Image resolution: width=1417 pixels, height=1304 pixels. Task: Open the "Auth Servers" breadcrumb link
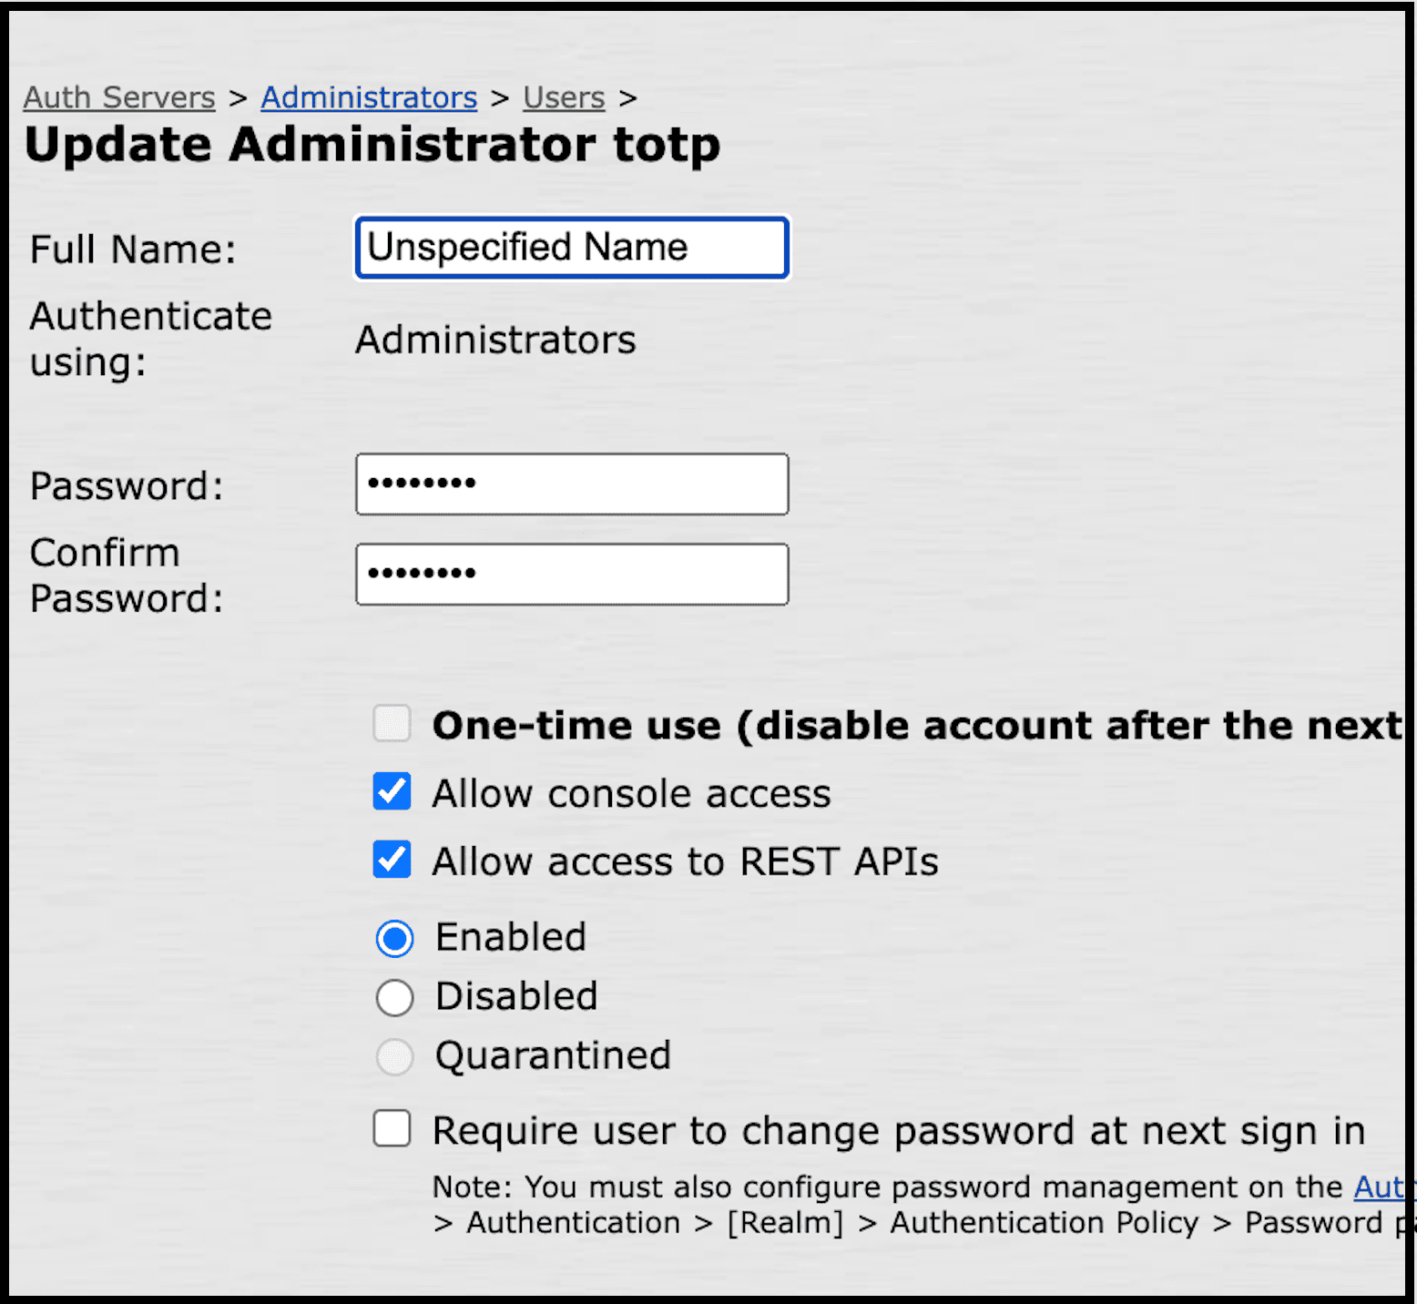118,97
